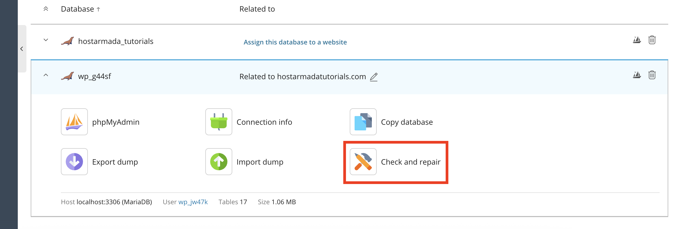
Task: Delete the hostarmada_tutorials database via trash icon
Action: pos(652,40)
